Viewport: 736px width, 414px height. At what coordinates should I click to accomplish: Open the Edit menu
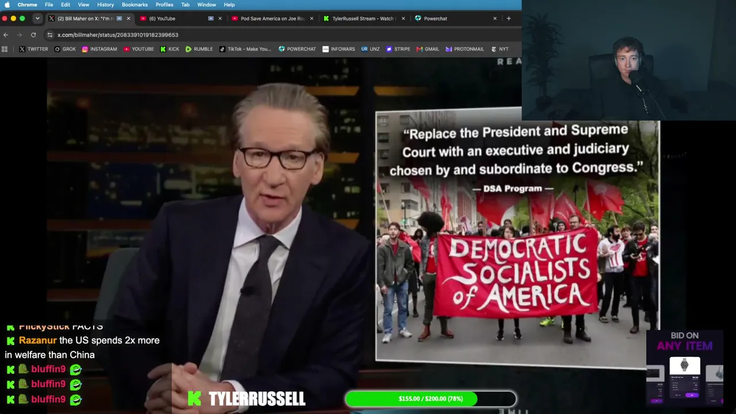click(x=66, y=5)
